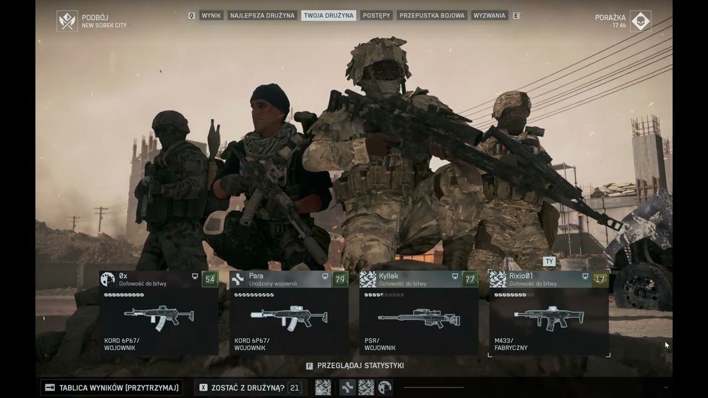The height and width of the screenshot is (398, 708).
Task: Select Kyllak player avatar icon
Action: coord(368,279)
